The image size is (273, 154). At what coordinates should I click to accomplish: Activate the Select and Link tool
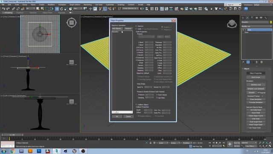(x=13, y=9)
